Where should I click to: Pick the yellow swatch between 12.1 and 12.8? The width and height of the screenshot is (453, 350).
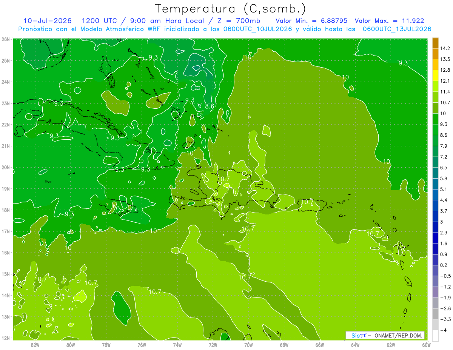tap(435, 76)
